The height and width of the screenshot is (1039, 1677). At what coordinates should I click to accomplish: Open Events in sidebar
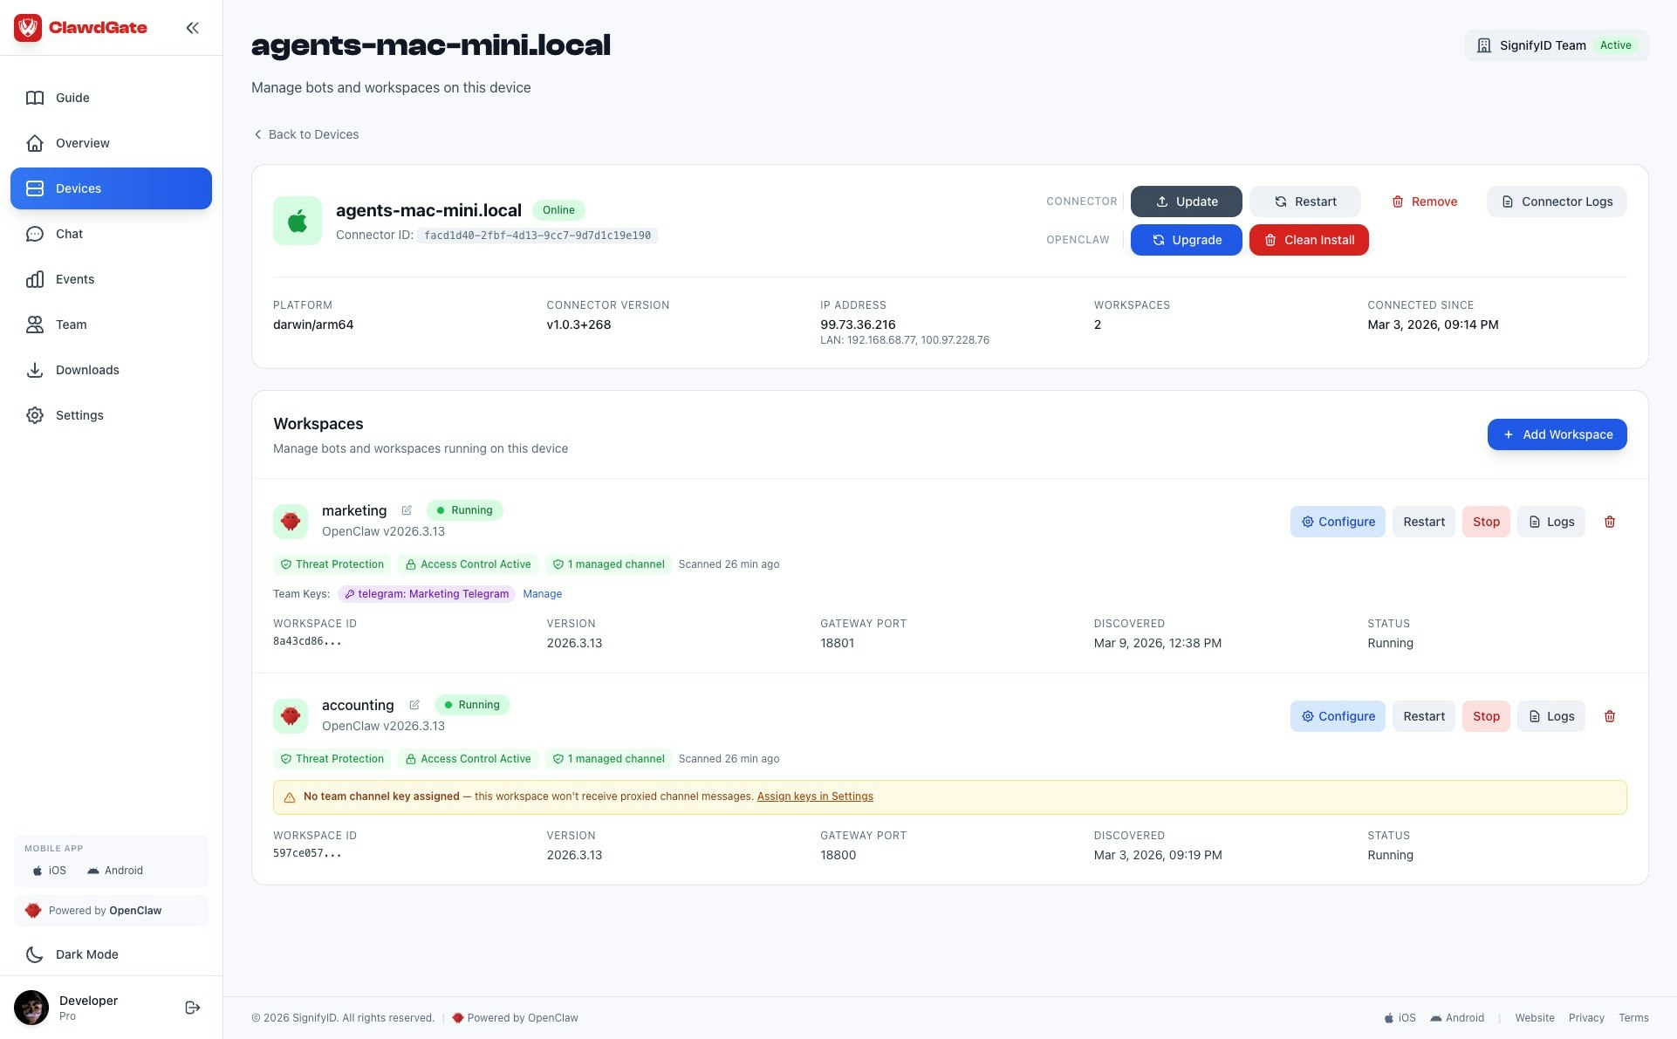75,279
